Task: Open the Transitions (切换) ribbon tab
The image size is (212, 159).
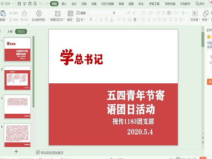Action: (84, 4)
